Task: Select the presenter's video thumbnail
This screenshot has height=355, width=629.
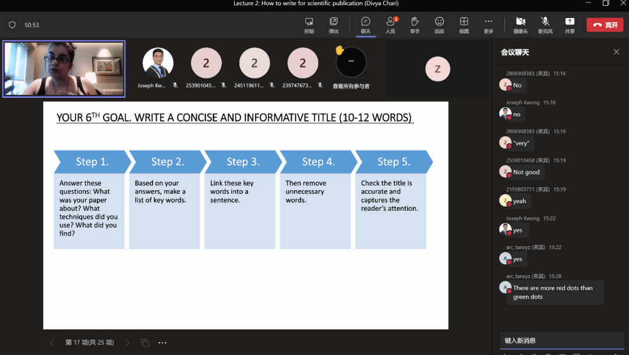Action: point(64,69)
